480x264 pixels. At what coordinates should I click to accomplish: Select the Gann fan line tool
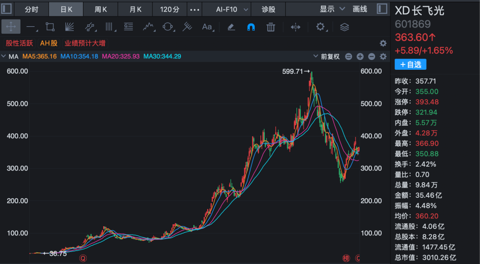pyautogui.click(x=69, y=27)
